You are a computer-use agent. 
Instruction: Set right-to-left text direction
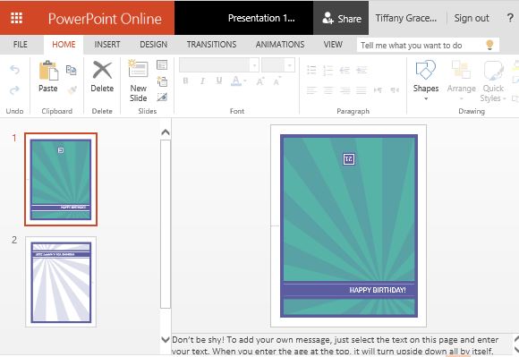point(395,90)
